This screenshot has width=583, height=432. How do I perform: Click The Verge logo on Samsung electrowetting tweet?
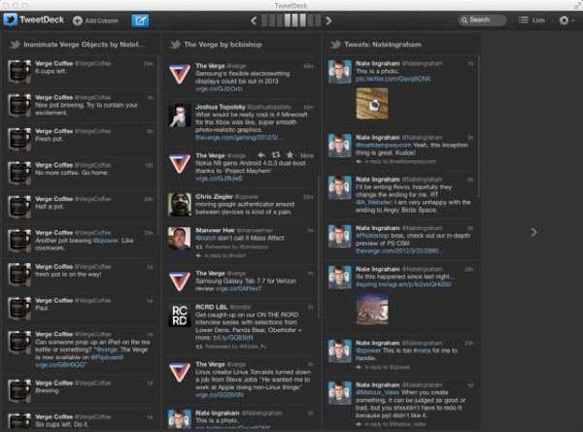tap(179, 74)
